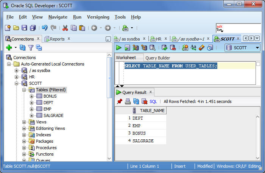
Task: Click the Rollback icon in worksheet toolbar
Action: point(173,48)
